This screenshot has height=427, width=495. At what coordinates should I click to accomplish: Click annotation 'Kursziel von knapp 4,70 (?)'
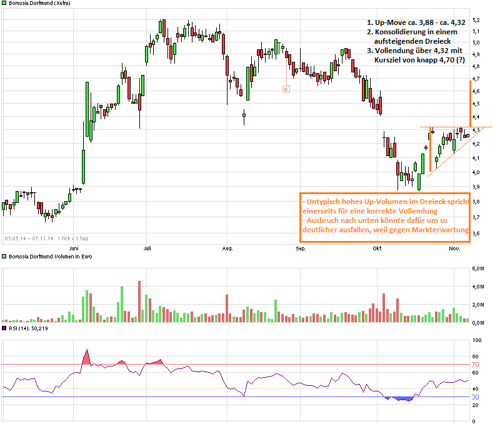(x=419, y=60)
